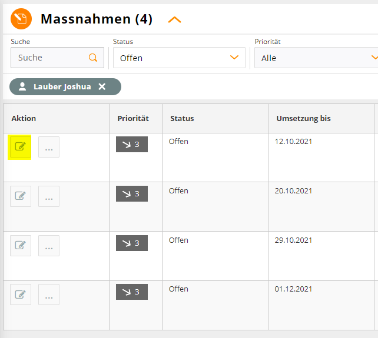The width and height of the screenshot is (378, 338).
Task: Sort by the Status column header
Action: click(182, 118)
